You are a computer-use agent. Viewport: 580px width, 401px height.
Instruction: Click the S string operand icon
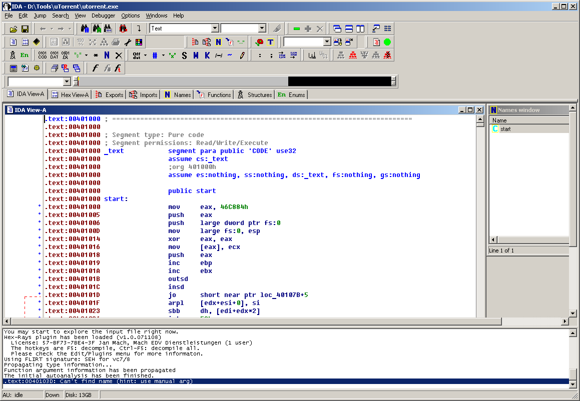point(184,55)
